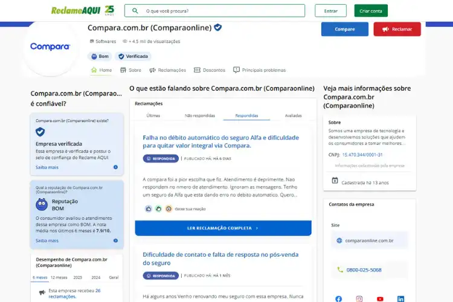This screenshot has height=302, width=453.
Task: Click '+ 4.5 mil de visualizações' text
Action: click(154, 41)
